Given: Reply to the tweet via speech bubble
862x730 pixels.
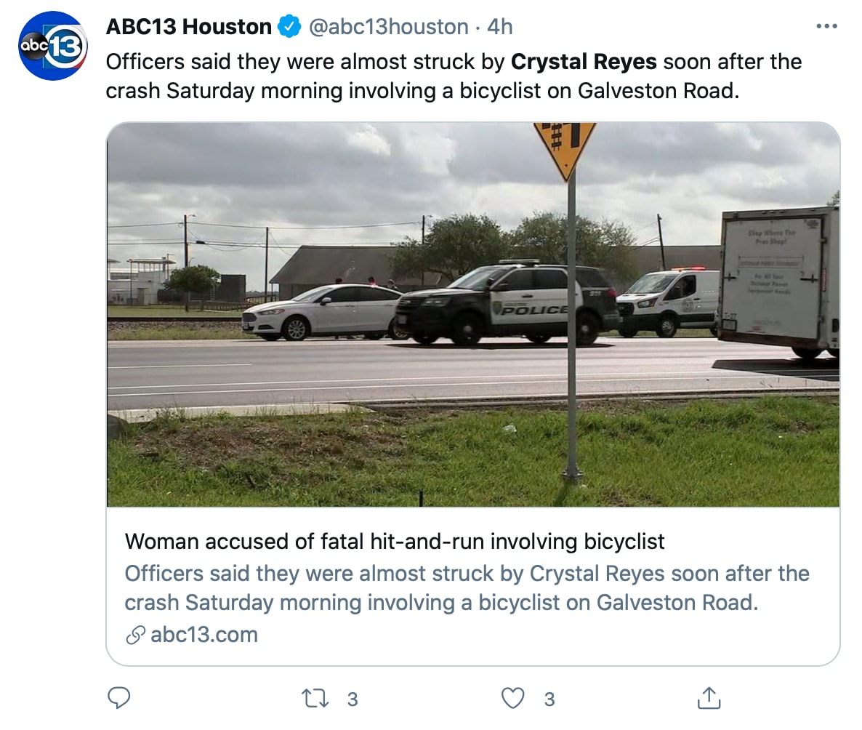Looking at the screenshot, I should [x=118, y=698].
